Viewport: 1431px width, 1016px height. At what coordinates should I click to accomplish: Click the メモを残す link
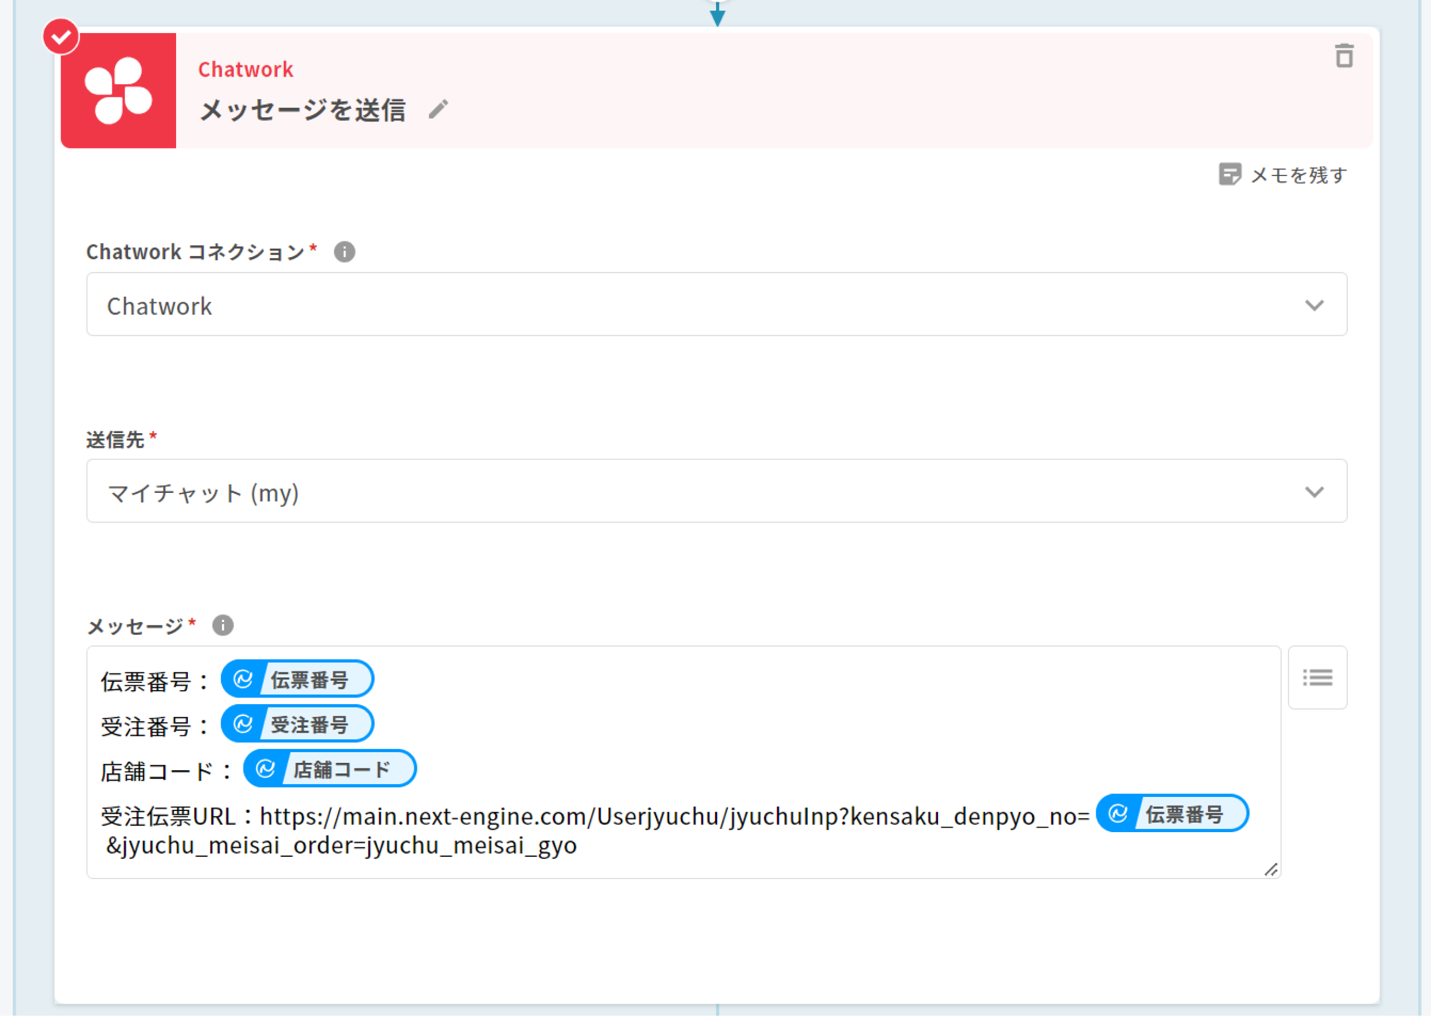click(1299, 175)
